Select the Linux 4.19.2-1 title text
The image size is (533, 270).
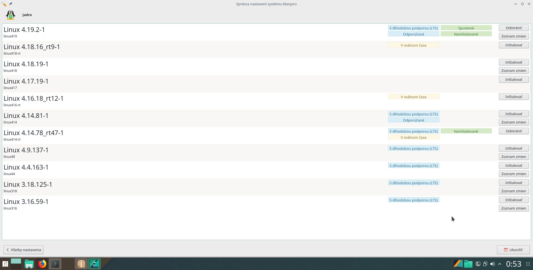(24, 29)
